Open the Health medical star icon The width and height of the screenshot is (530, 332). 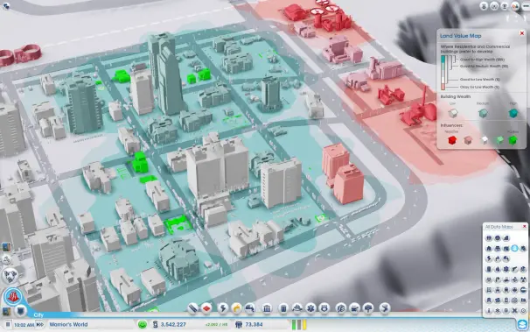[310, 308]
